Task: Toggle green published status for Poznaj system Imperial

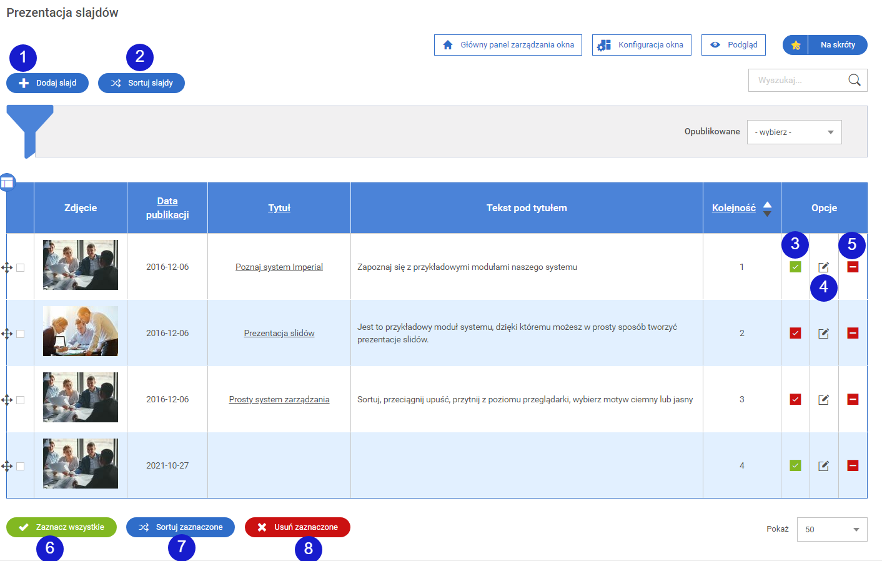Action: (x=795, y=267)
